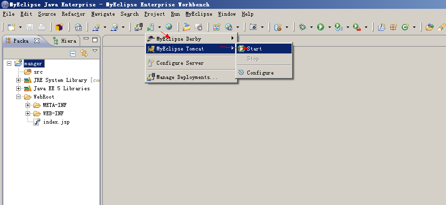Viewport: 446px width, 205px height.
Task: Click Configure in the Tomcat submenu
Action: tap(264, 73)
